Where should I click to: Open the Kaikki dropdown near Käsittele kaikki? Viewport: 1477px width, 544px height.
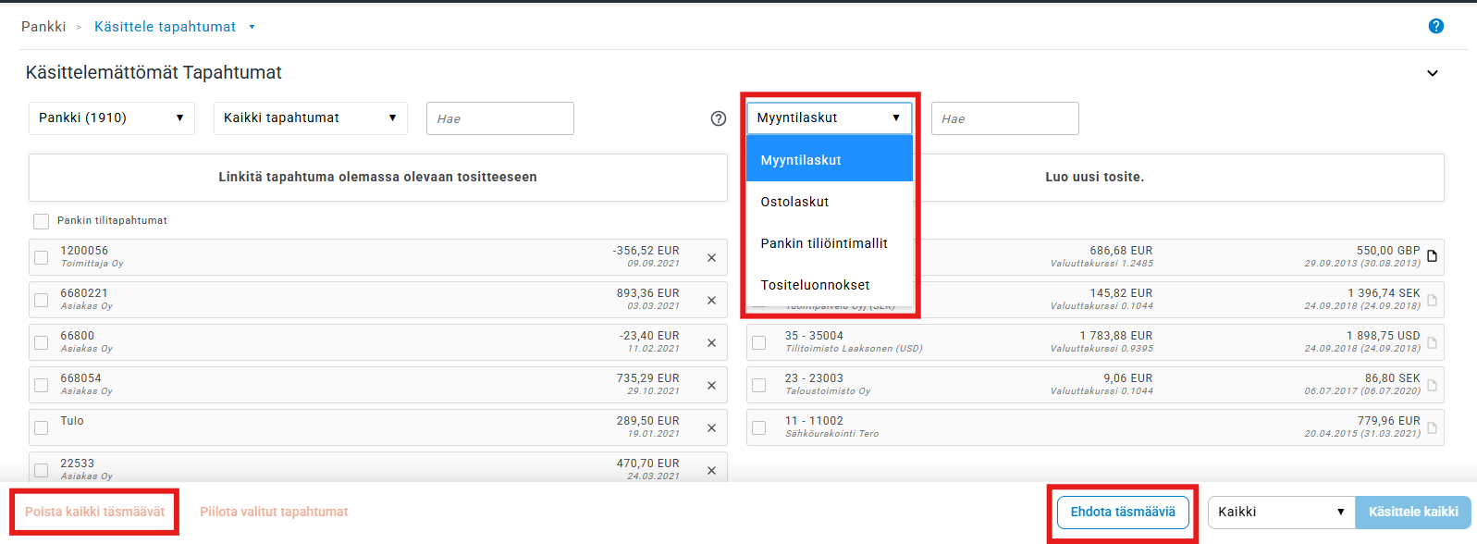(x=1280, y=512)
